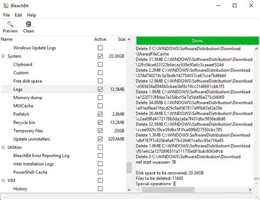Viewport: 260px width, 200px height.
Task: Collapse the System tree group
Action: [3, 56]
